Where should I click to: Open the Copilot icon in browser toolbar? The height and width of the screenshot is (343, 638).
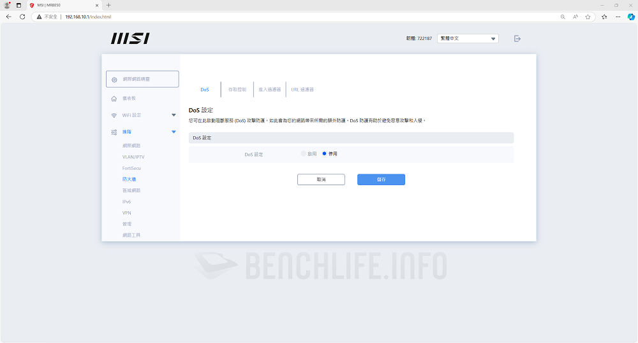pyautogui.click(x=631, y=17)
